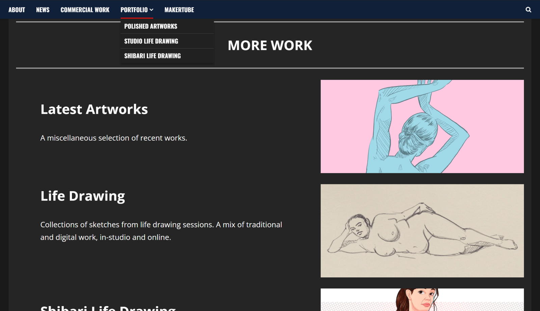The image size is (540, 311).
Task: Click the Portfolio menu label
Action: click(x=134, y=10)
